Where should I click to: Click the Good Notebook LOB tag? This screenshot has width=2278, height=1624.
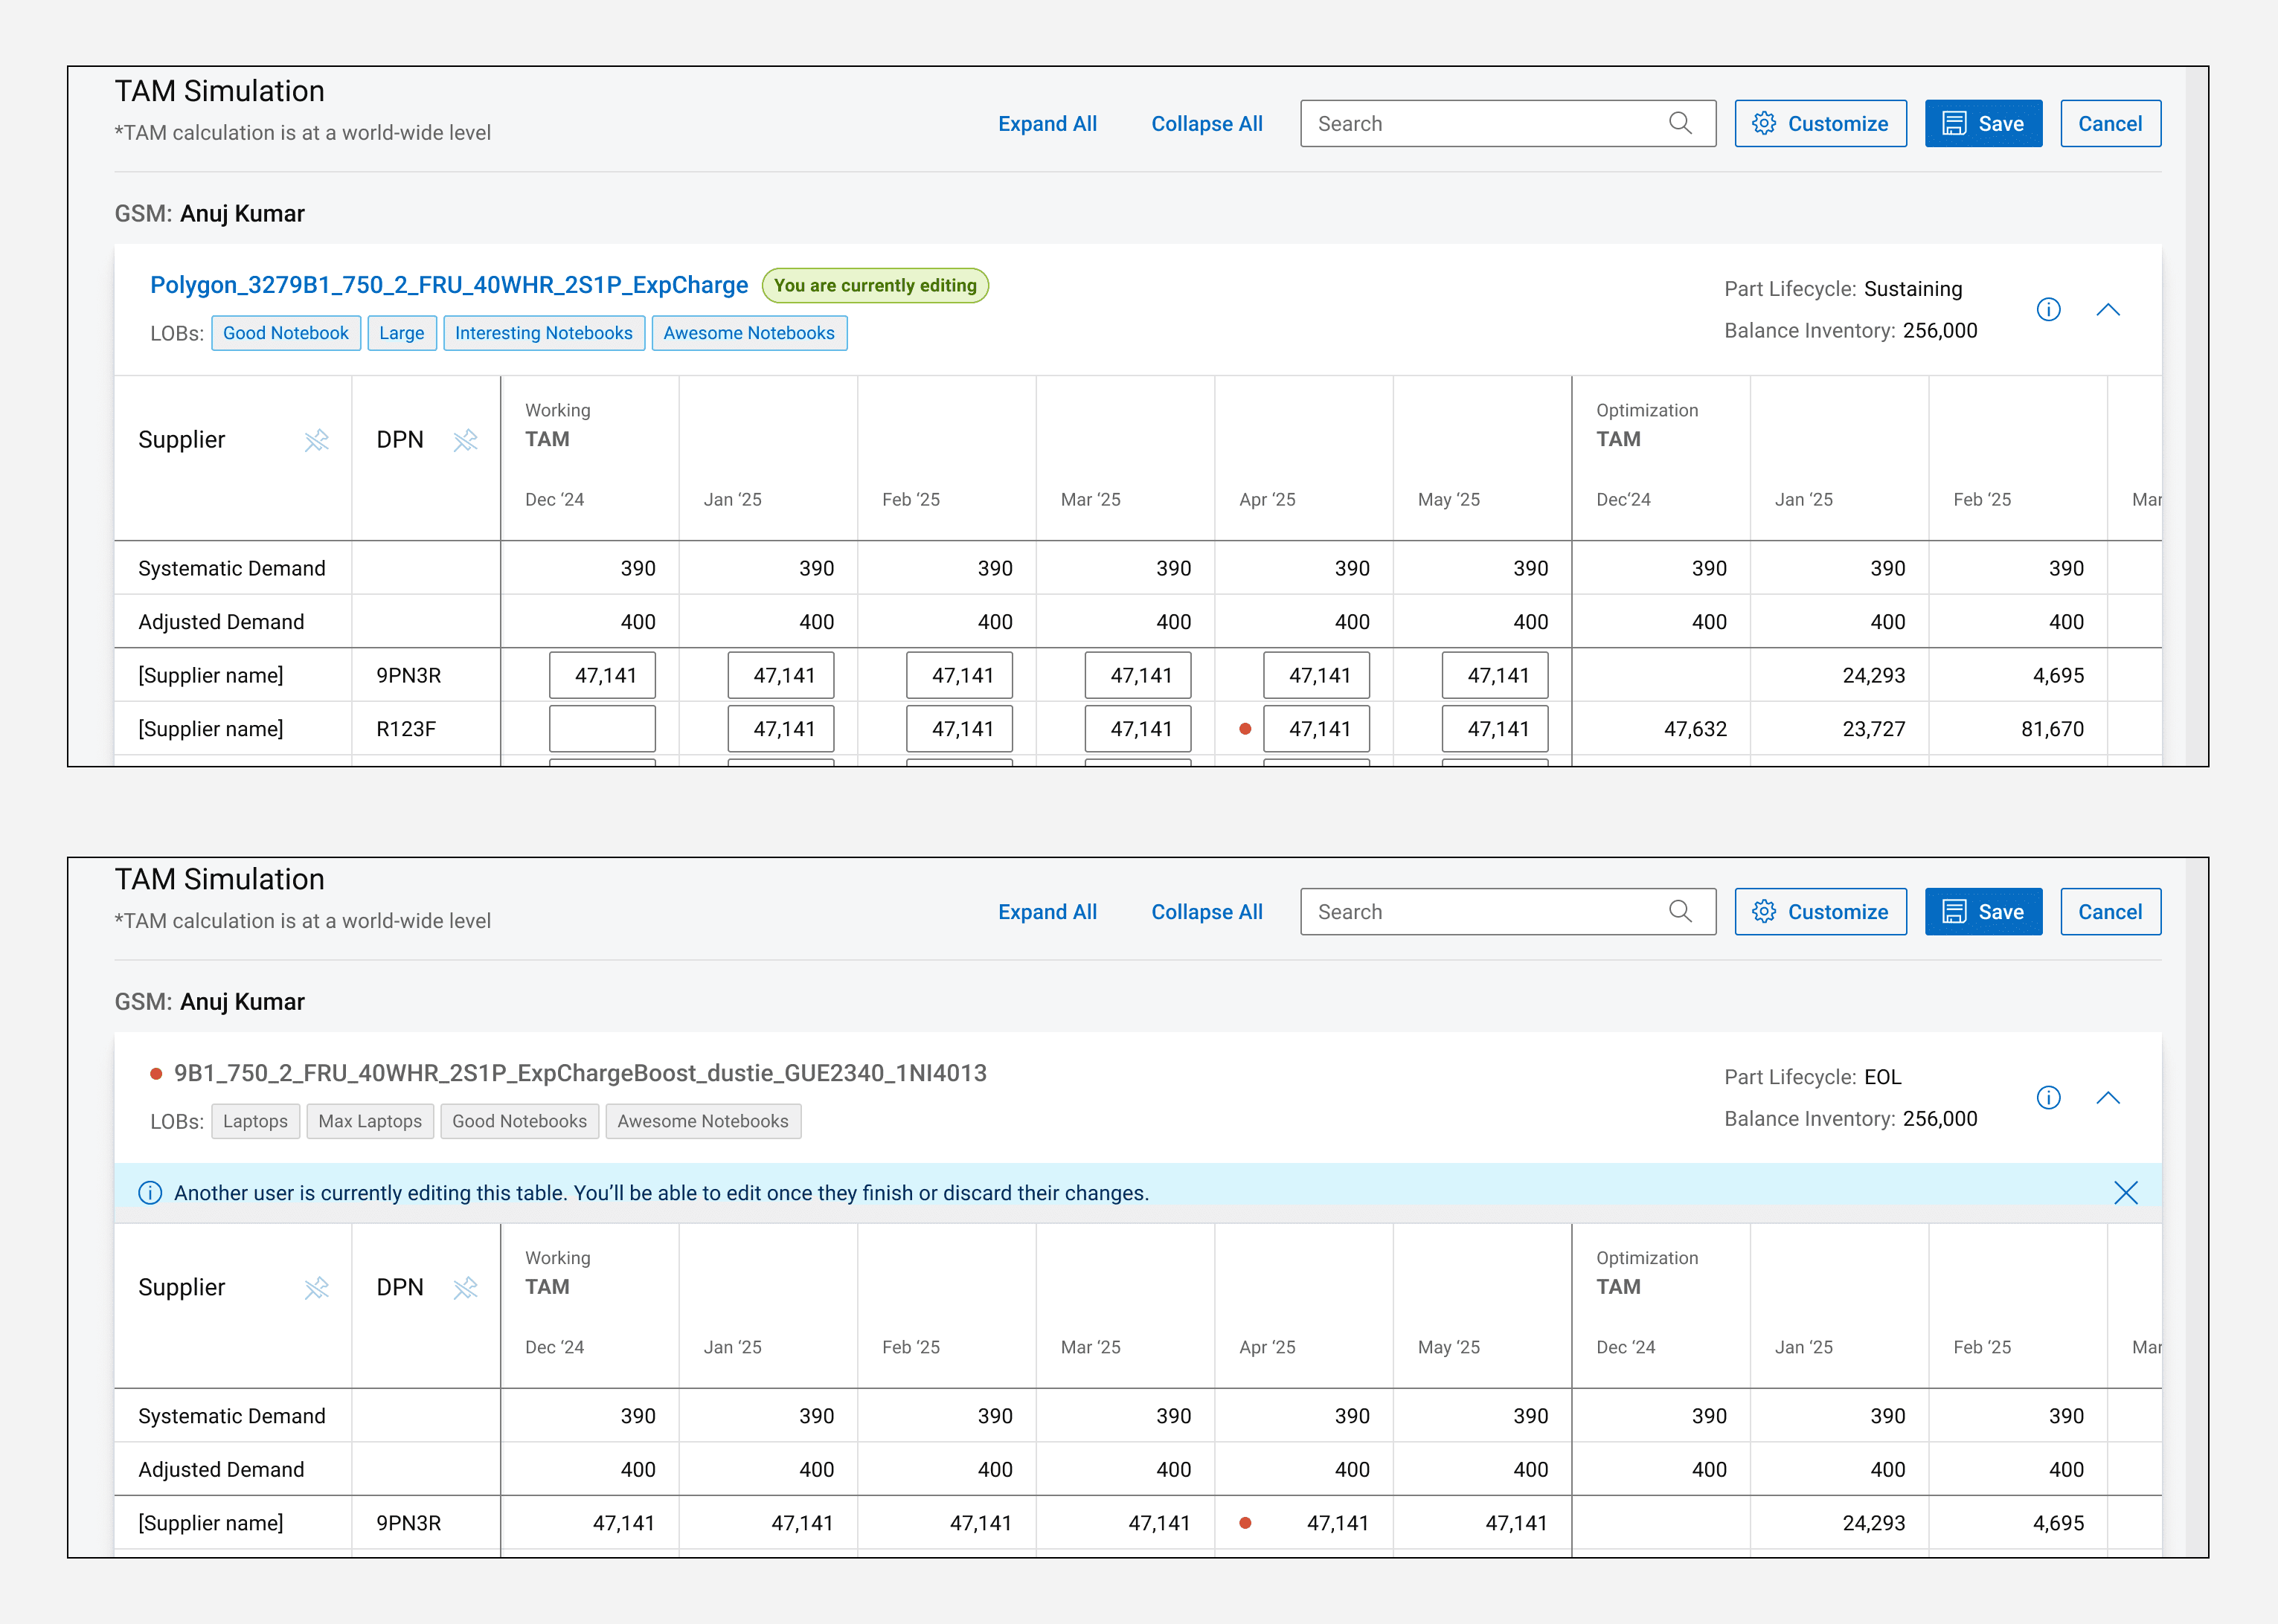point(285,333)
